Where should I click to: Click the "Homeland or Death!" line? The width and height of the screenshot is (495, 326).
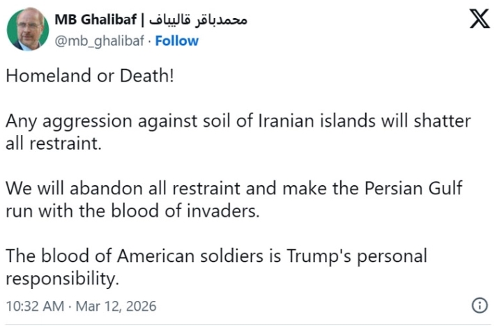point(89,77)
